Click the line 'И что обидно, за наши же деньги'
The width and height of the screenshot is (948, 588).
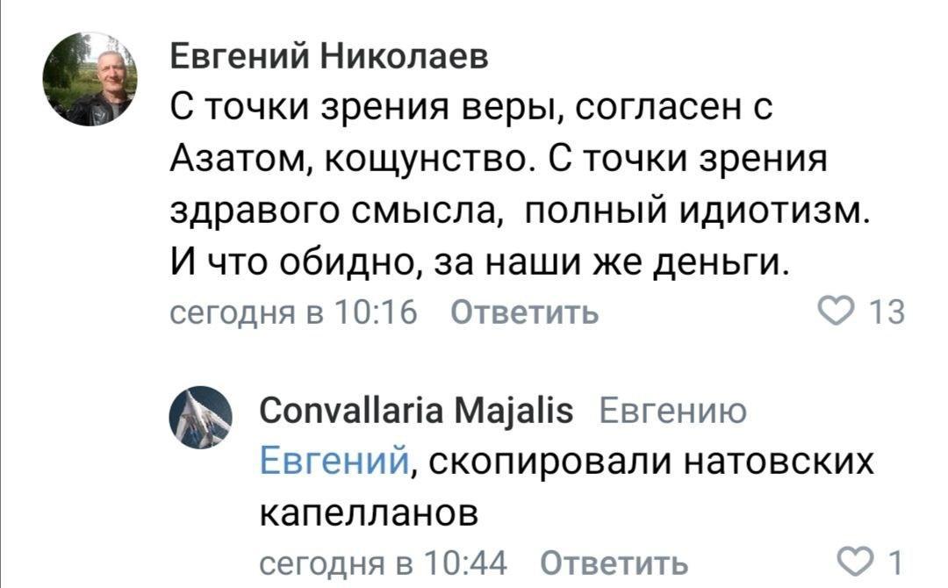click(x=480, y=263)
